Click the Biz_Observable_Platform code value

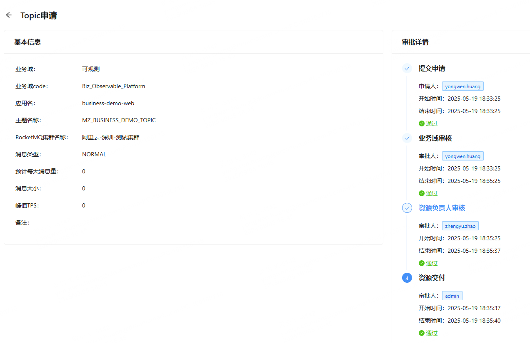tap(113, 86)
